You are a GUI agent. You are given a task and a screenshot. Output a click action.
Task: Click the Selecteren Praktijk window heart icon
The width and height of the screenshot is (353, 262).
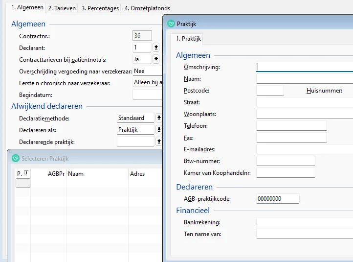pos(16,159)
